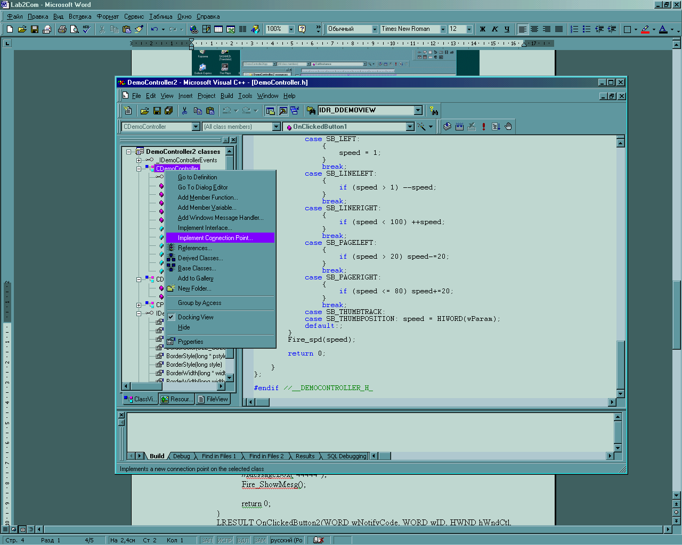This screenshot has height=545, width=682.
Task: Toggle Italic (К) in Word
Action: (x=495, y=29)
